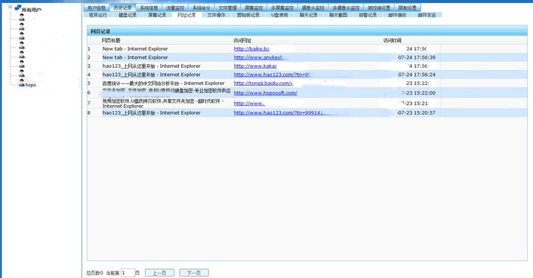Select the 网址记录 sub-tab
Image resolution: width=533 pixels, height=278 pixels.
click(186, 15)
